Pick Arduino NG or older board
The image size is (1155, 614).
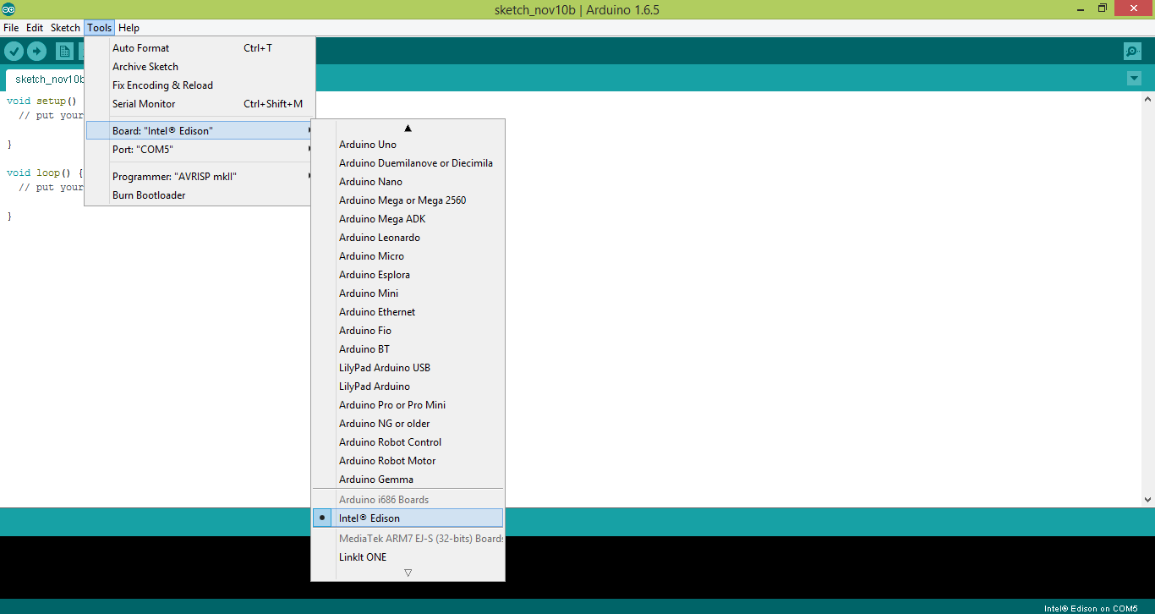(408, 424)
